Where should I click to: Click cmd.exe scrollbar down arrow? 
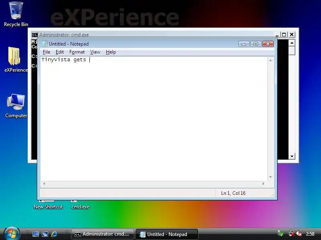(x=292, y=156)
